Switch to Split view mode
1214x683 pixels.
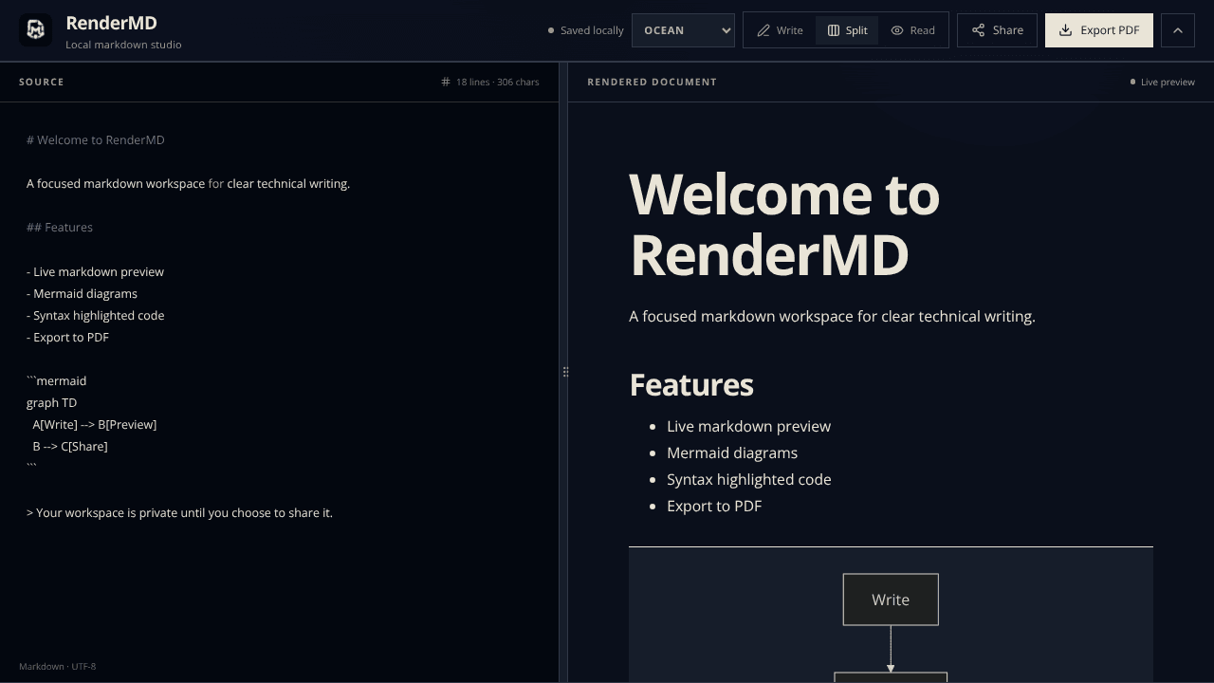847,30
